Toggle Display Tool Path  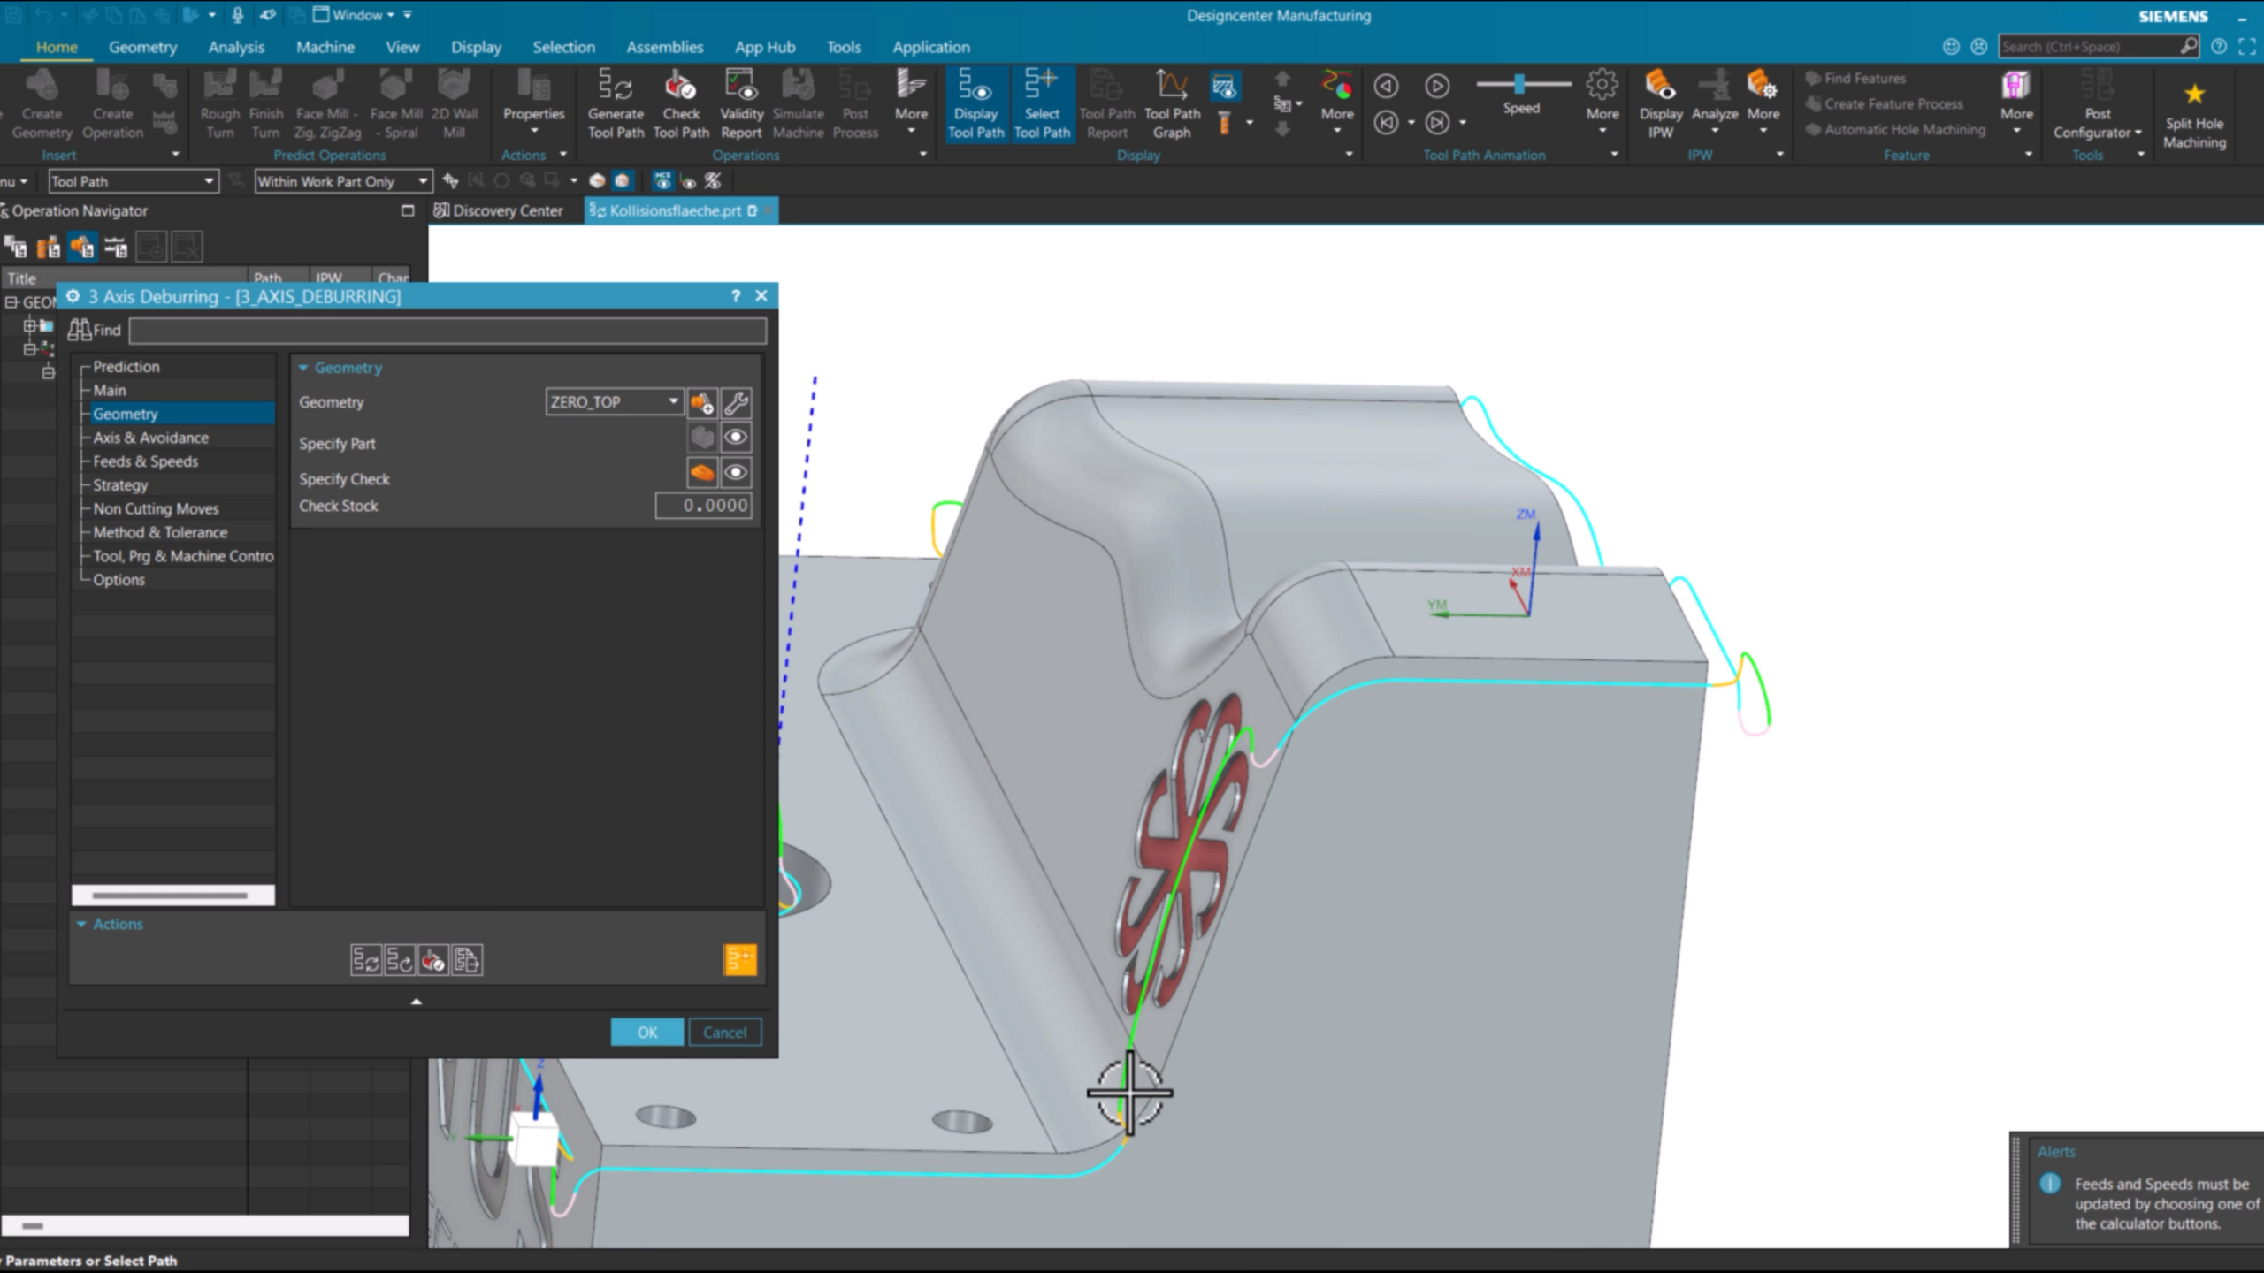(x=975, y=104)
